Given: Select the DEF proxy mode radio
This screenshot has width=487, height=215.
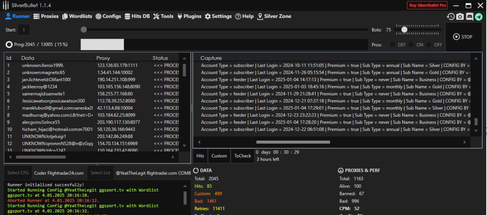Looking at the screenshot, I should [392, 45].
